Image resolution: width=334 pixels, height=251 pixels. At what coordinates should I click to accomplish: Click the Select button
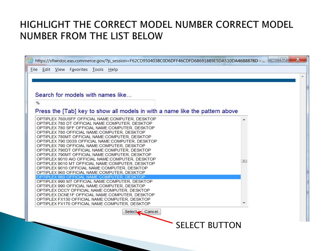point(131,211)
